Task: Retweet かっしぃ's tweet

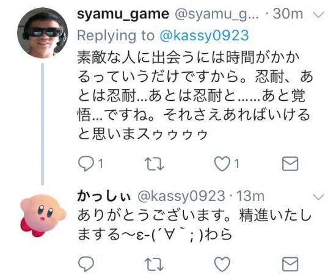Action: pos(154,264)
